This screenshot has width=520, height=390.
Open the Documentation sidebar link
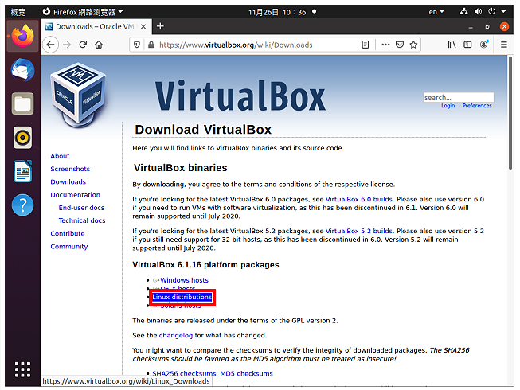pos(76,195)
